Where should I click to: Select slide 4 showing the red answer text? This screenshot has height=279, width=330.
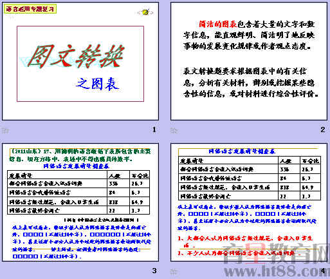[x=249, y=202]
